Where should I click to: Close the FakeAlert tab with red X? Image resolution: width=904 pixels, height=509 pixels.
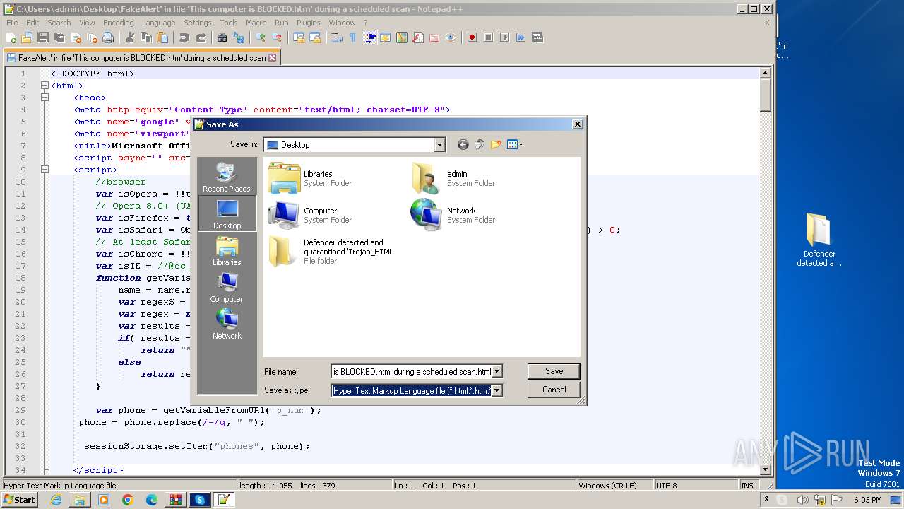click(273, 58)
